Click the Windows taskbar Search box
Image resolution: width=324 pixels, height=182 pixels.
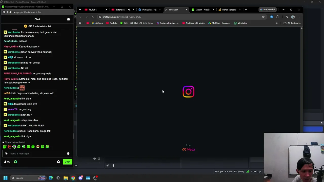point(28,178)
